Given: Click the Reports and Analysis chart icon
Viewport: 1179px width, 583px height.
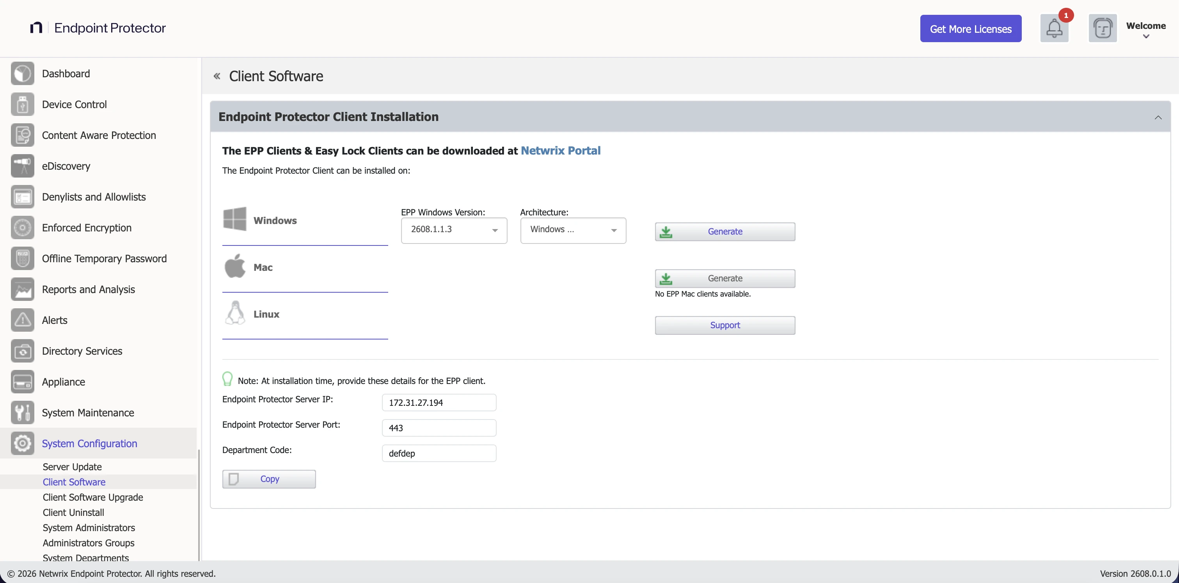Looking at the screenshot, I should (x=22, y=290).
